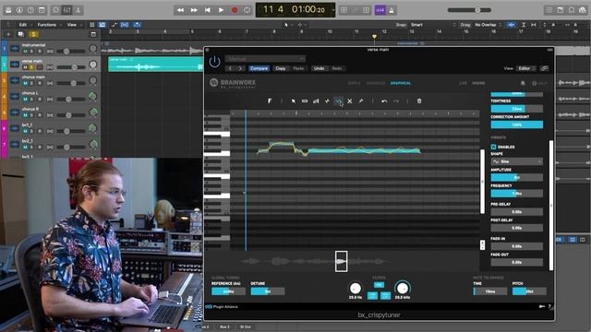Add a new track with plus button
591x332 pixels.
click(x=8, y=34)
